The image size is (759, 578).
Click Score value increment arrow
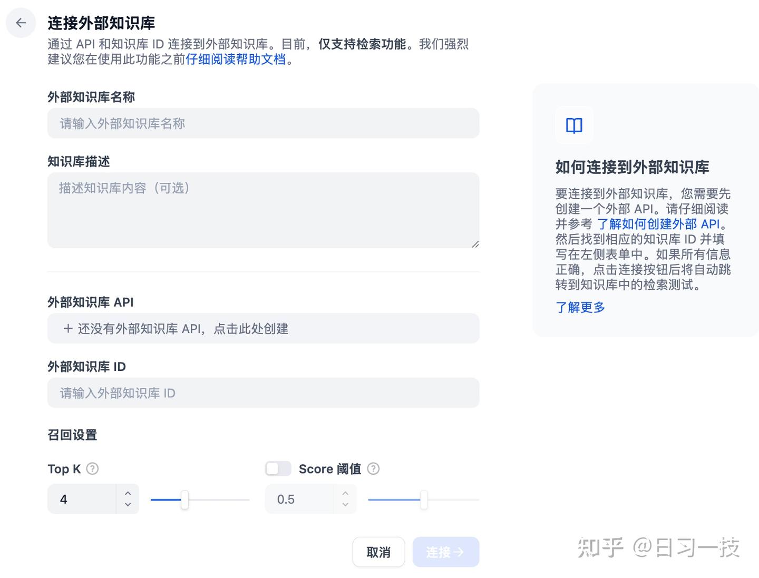345,493
